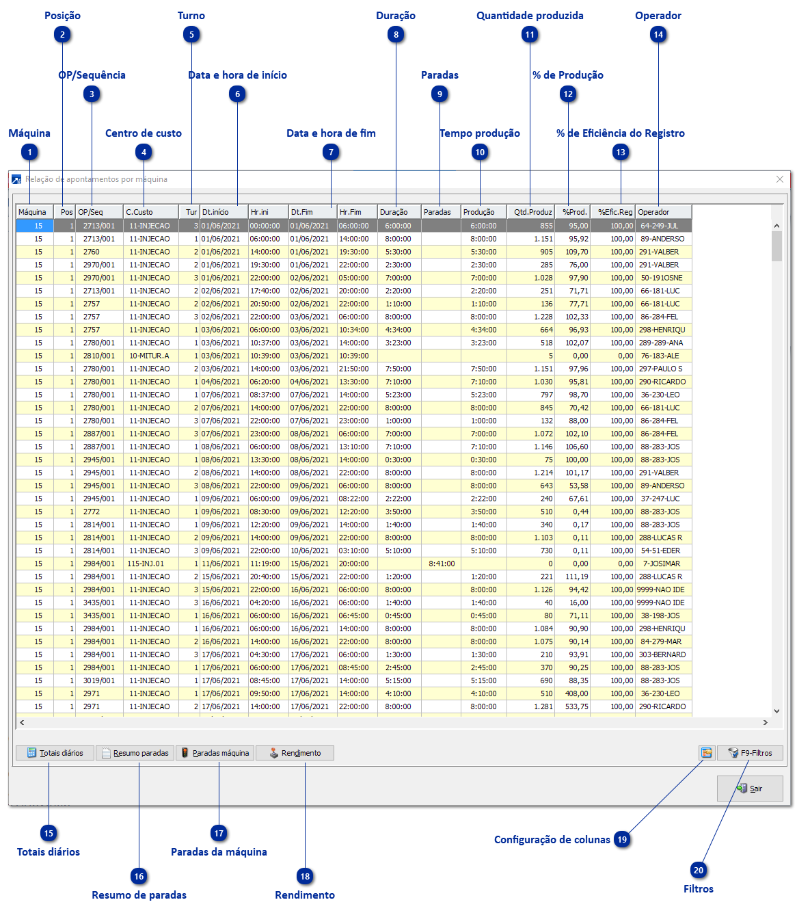Select cost center cell 10-MITUR.A
Screen dimensions: 797x913
pyautogui.click(x=151, y=356)
